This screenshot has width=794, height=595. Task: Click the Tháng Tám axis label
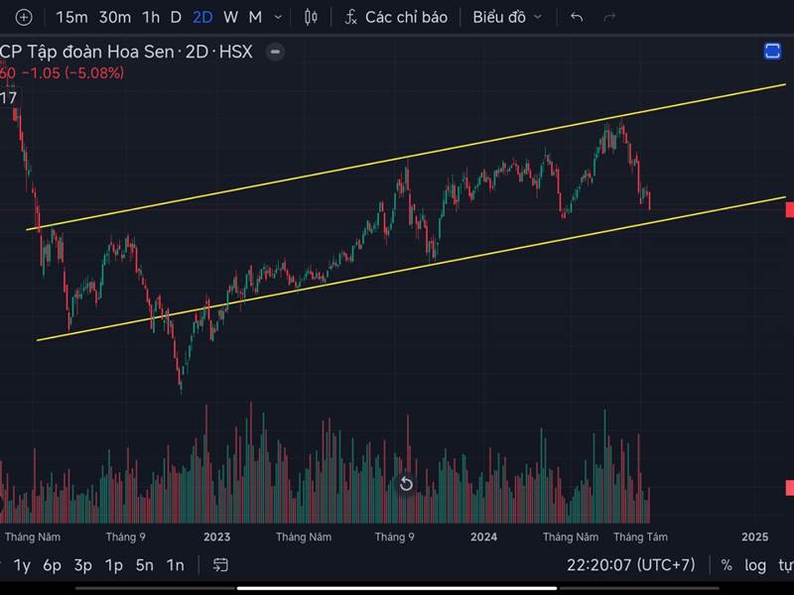(x=640, y=536)
